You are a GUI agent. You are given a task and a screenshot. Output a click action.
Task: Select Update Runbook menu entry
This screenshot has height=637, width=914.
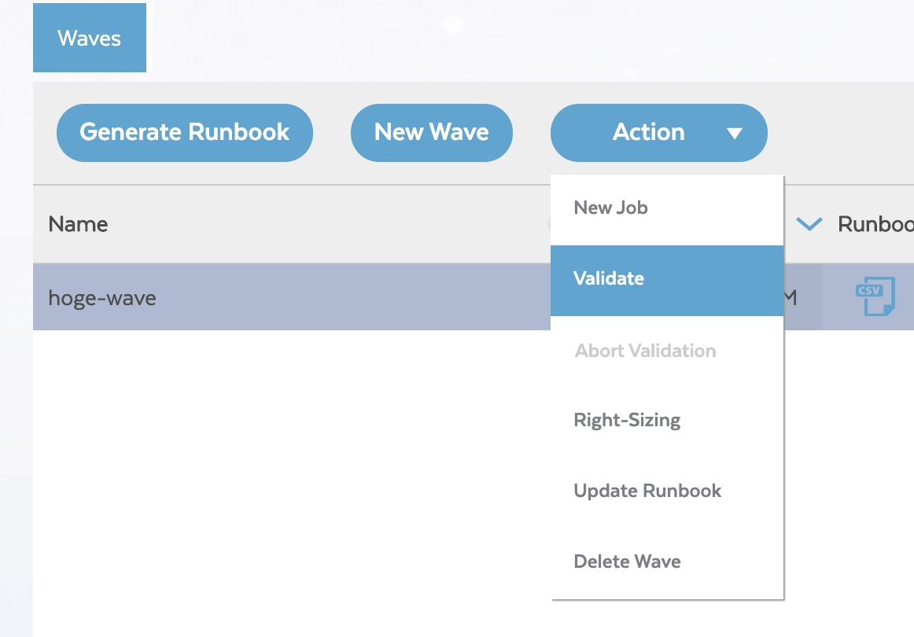click(667, 491)
